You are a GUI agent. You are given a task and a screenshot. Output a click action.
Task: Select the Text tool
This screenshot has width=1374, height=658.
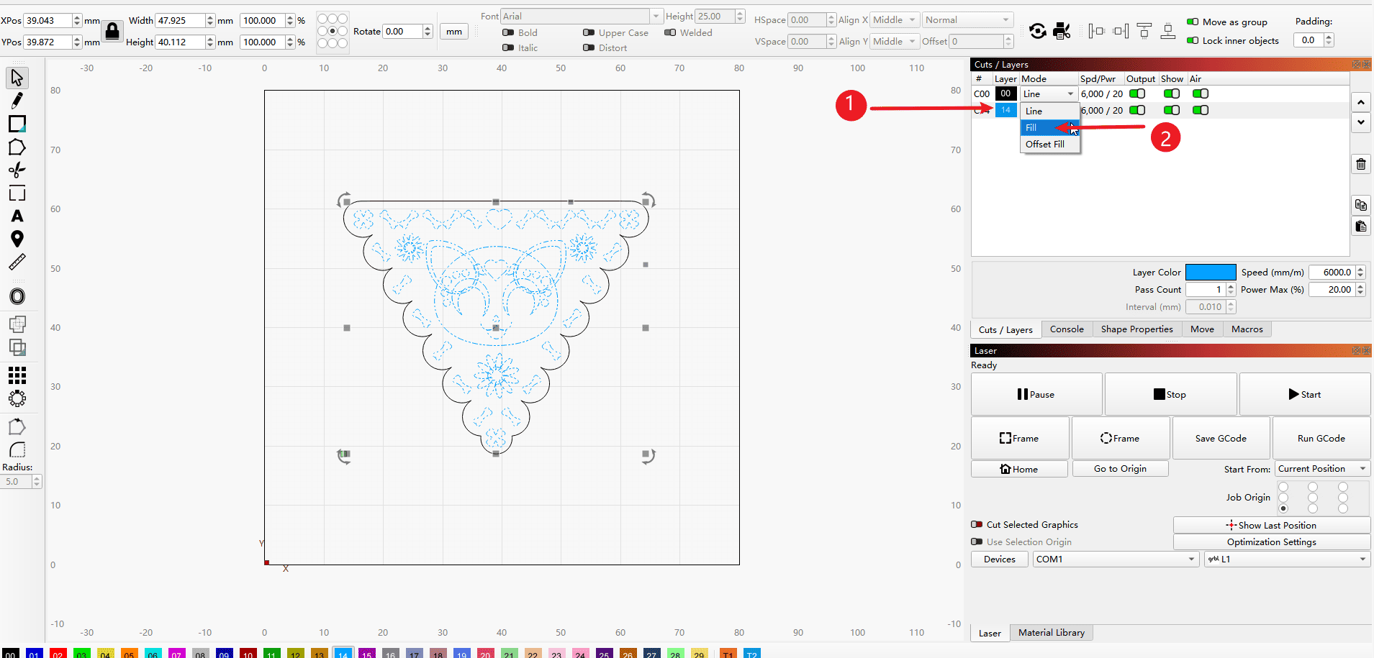click(17, 216)
